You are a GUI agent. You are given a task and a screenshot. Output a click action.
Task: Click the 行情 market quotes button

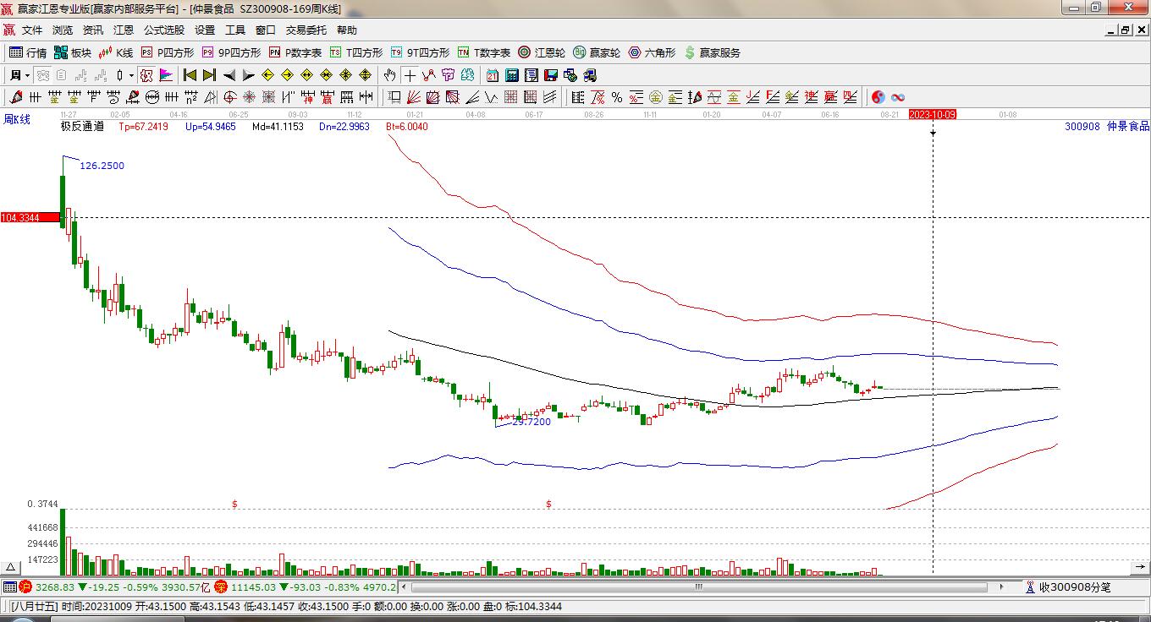[x=28, y=52]
